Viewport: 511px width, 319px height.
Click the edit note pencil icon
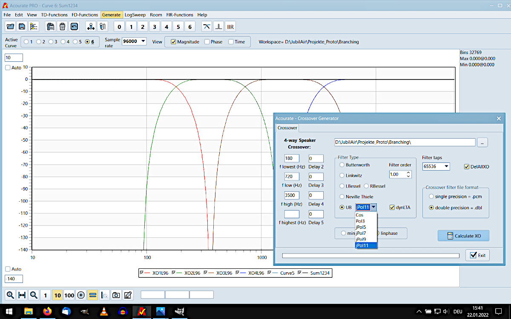128,295
